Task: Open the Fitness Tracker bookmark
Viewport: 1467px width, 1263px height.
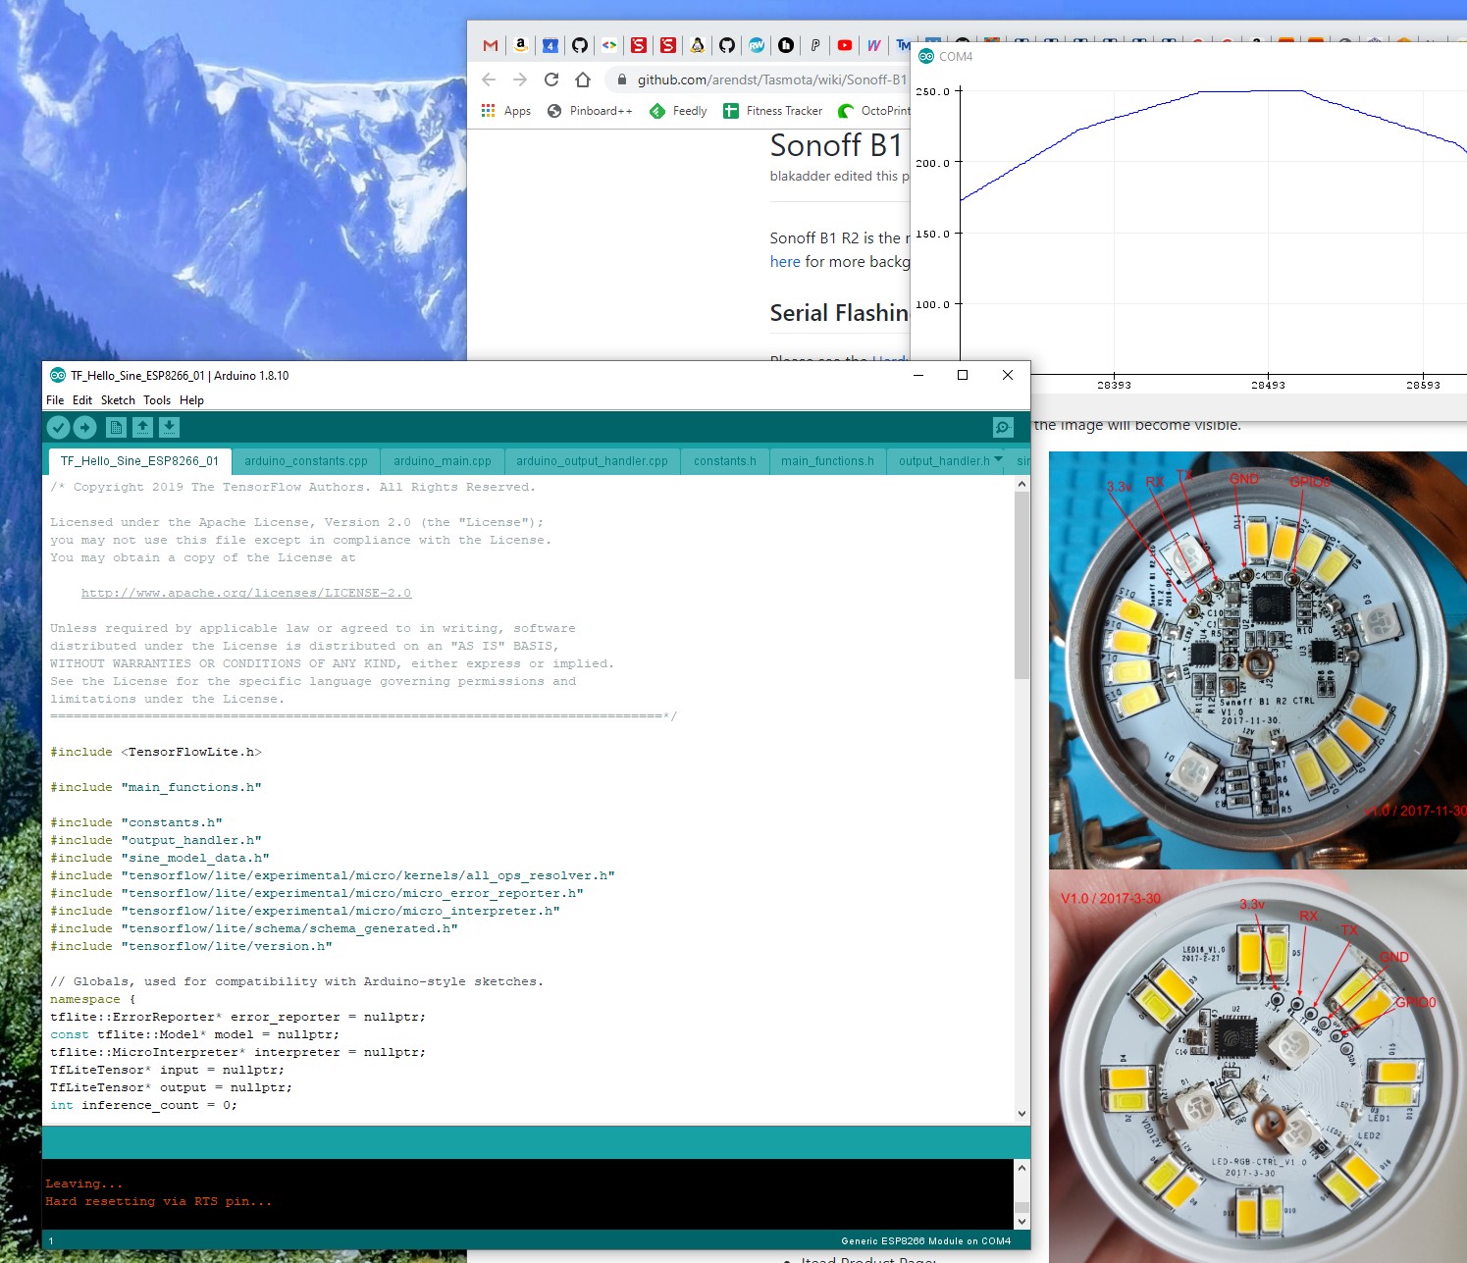Action: (x=773, y=111)
